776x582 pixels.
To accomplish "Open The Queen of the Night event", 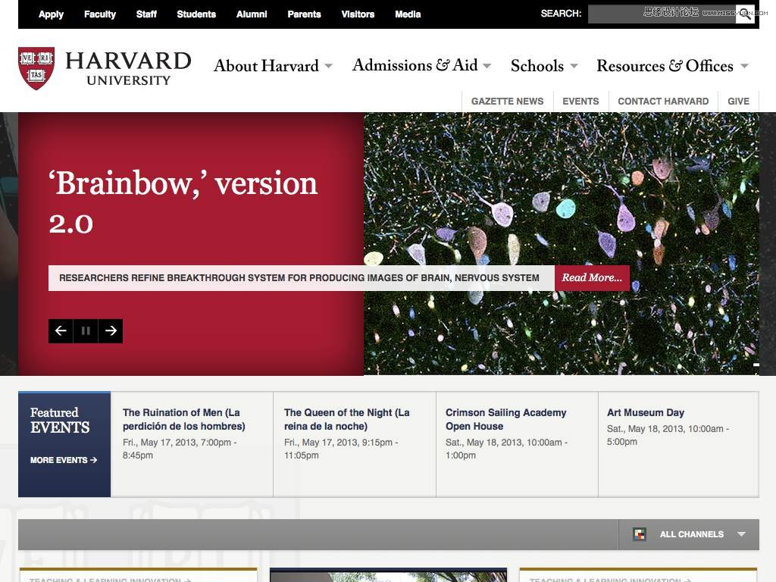I will [x=346, y=419].
